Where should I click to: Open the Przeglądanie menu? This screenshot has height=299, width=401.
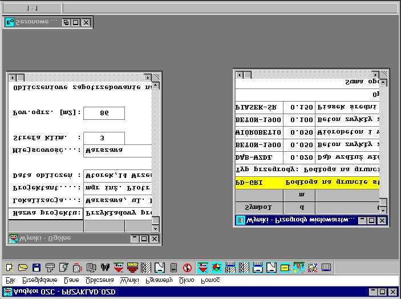(40, 281)
